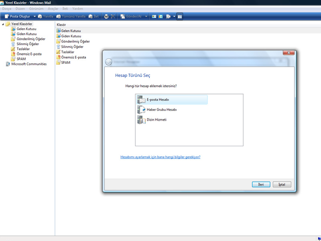Viewport: 321px width, 241px height.
Task: Click the İptal cancel button
Action: coord(282,184)
